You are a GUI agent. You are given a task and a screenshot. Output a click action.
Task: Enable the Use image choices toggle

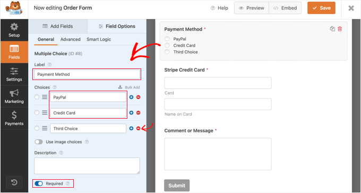pyautogui.click(x=39, y=142)
